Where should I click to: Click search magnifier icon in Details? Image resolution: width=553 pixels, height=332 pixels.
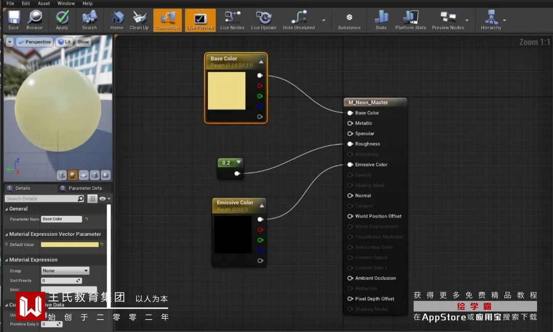[x=81, y=199]
